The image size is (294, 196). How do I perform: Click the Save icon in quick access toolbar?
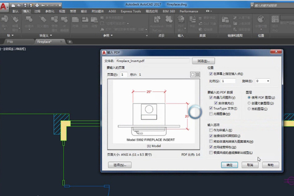click(x=25, y=5)
